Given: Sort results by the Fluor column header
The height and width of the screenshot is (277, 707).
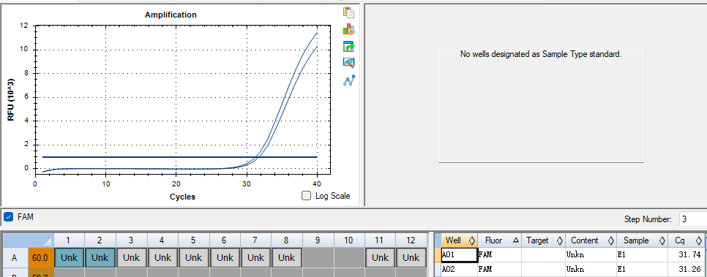Looking at the screenshot, I should click(499, 240).
